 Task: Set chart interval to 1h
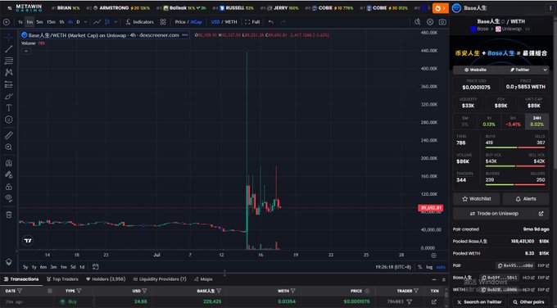pos(61,22)
